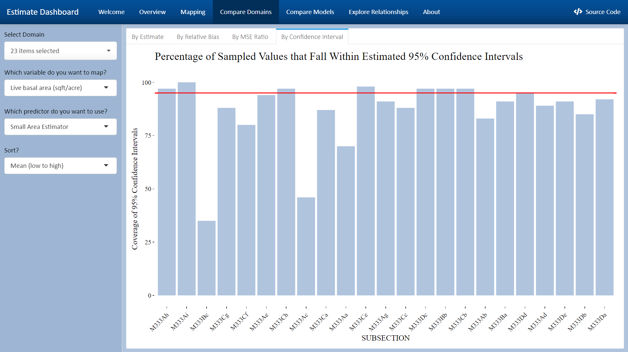The height and width of the screenshot is (352, 628).
Task: Open the Select Domain dropdown
Action: (61, 51)
